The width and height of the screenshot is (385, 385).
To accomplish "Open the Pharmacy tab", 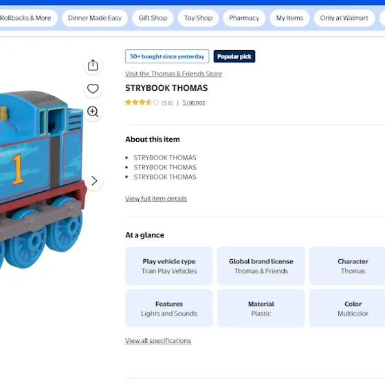I will point(244,18).
